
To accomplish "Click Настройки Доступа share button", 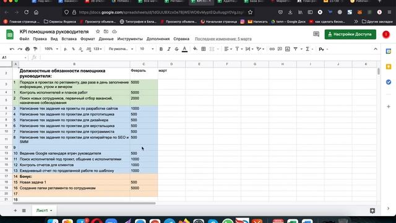I will pos(350,35).
